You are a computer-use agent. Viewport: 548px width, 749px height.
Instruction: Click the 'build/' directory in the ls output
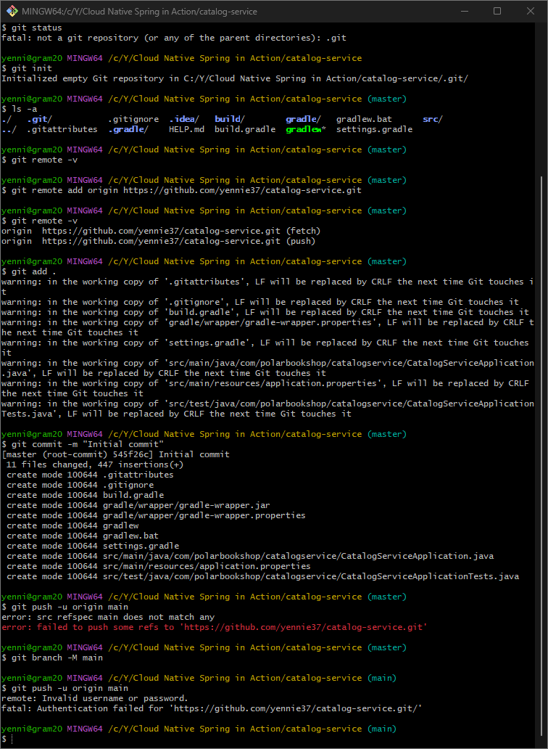[229, 119]
